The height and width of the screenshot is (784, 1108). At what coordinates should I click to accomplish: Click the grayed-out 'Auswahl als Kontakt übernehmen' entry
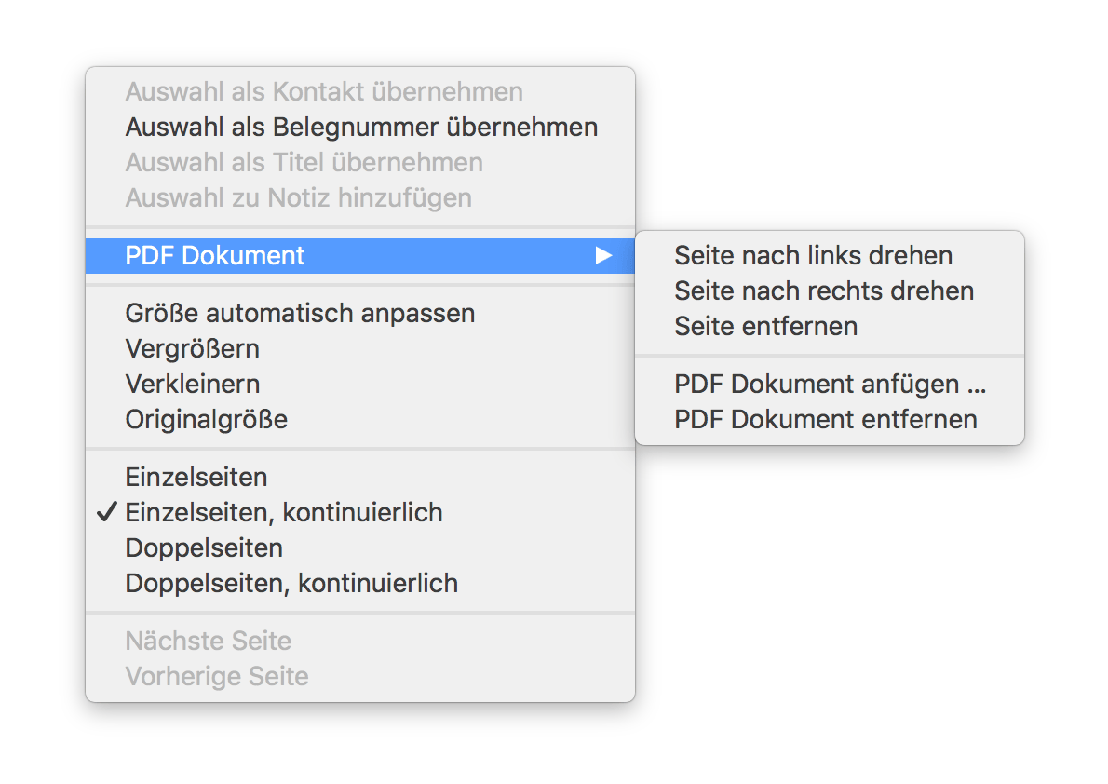pyautogui.click(x=324, y=91)
